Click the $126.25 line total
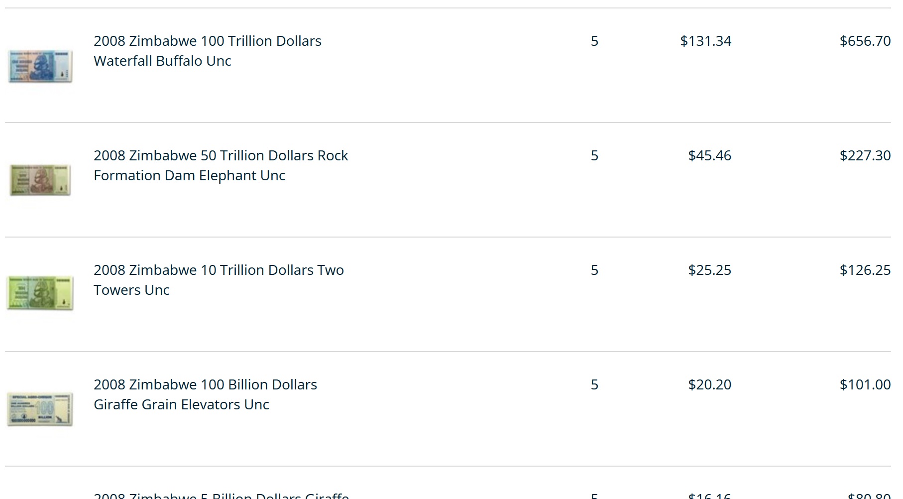This screenshot has width=903, height=499. tap(865, 270)
